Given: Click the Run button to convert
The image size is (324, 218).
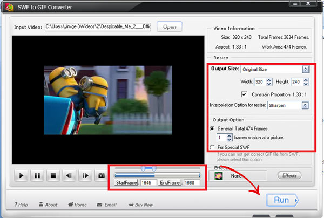Looking at the screenshot, I should click(282, 200).
